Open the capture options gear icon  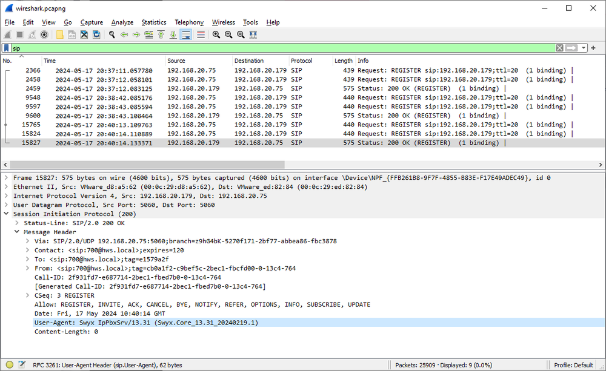pos(44,34)
